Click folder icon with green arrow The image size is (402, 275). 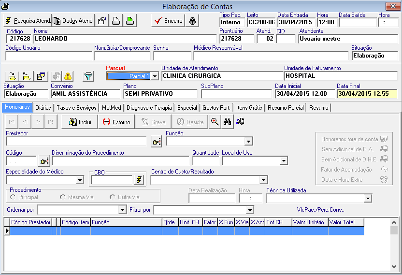tap(12, 76)
